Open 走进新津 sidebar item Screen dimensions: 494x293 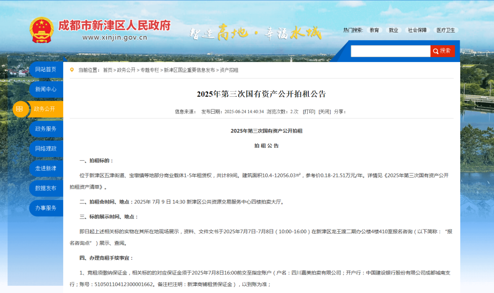(46, 168)
